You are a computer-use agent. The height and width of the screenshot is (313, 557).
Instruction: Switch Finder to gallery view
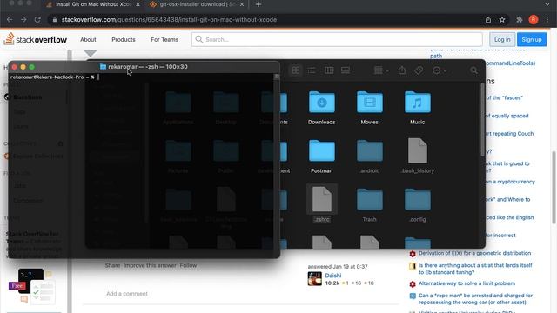click(x=346, y=70)
